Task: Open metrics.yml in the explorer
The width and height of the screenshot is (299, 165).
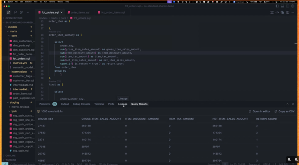Action: click(20, 63)
